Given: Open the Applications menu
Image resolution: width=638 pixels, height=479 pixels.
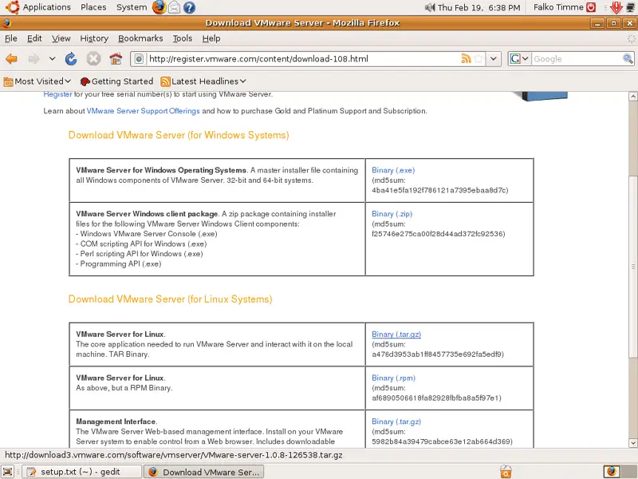Looking at the screenshot, I should (46, 7).
